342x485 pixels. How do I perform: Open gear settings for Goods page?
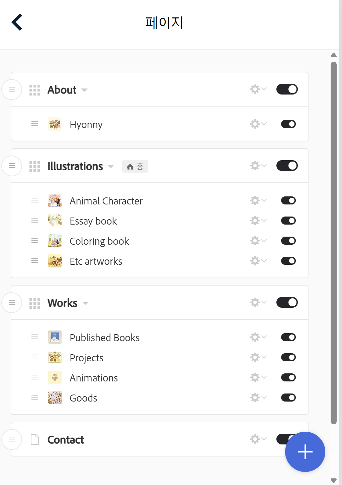coord(258,398)
